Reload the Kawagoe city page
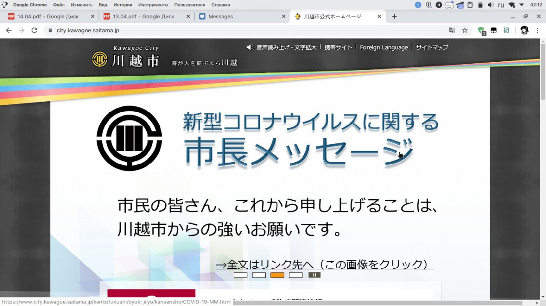 click(x=35, y=31)
